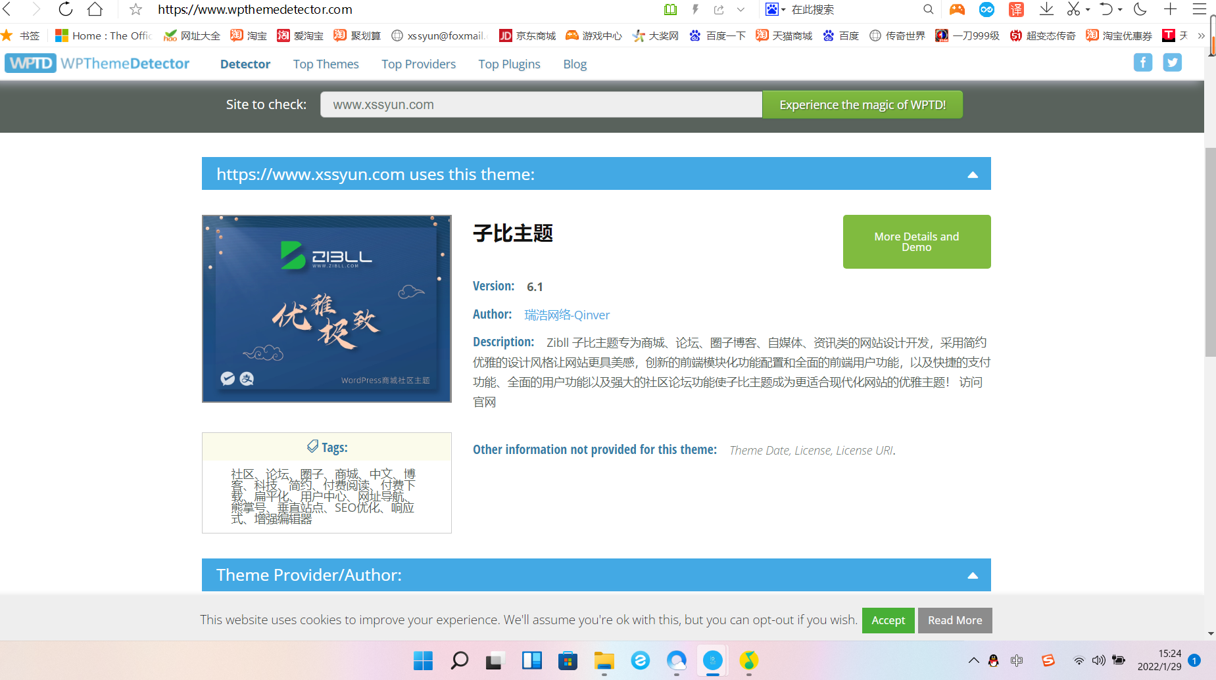
Task: Open the 京东商城 bookmark
Action: pyautogui.click(x=527, y=35)
